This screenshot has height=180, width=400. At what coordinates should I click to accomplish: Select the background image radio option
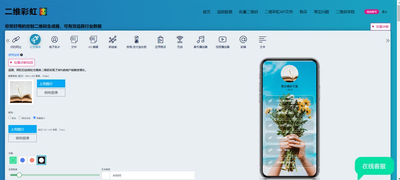click(x=34, y=117)
